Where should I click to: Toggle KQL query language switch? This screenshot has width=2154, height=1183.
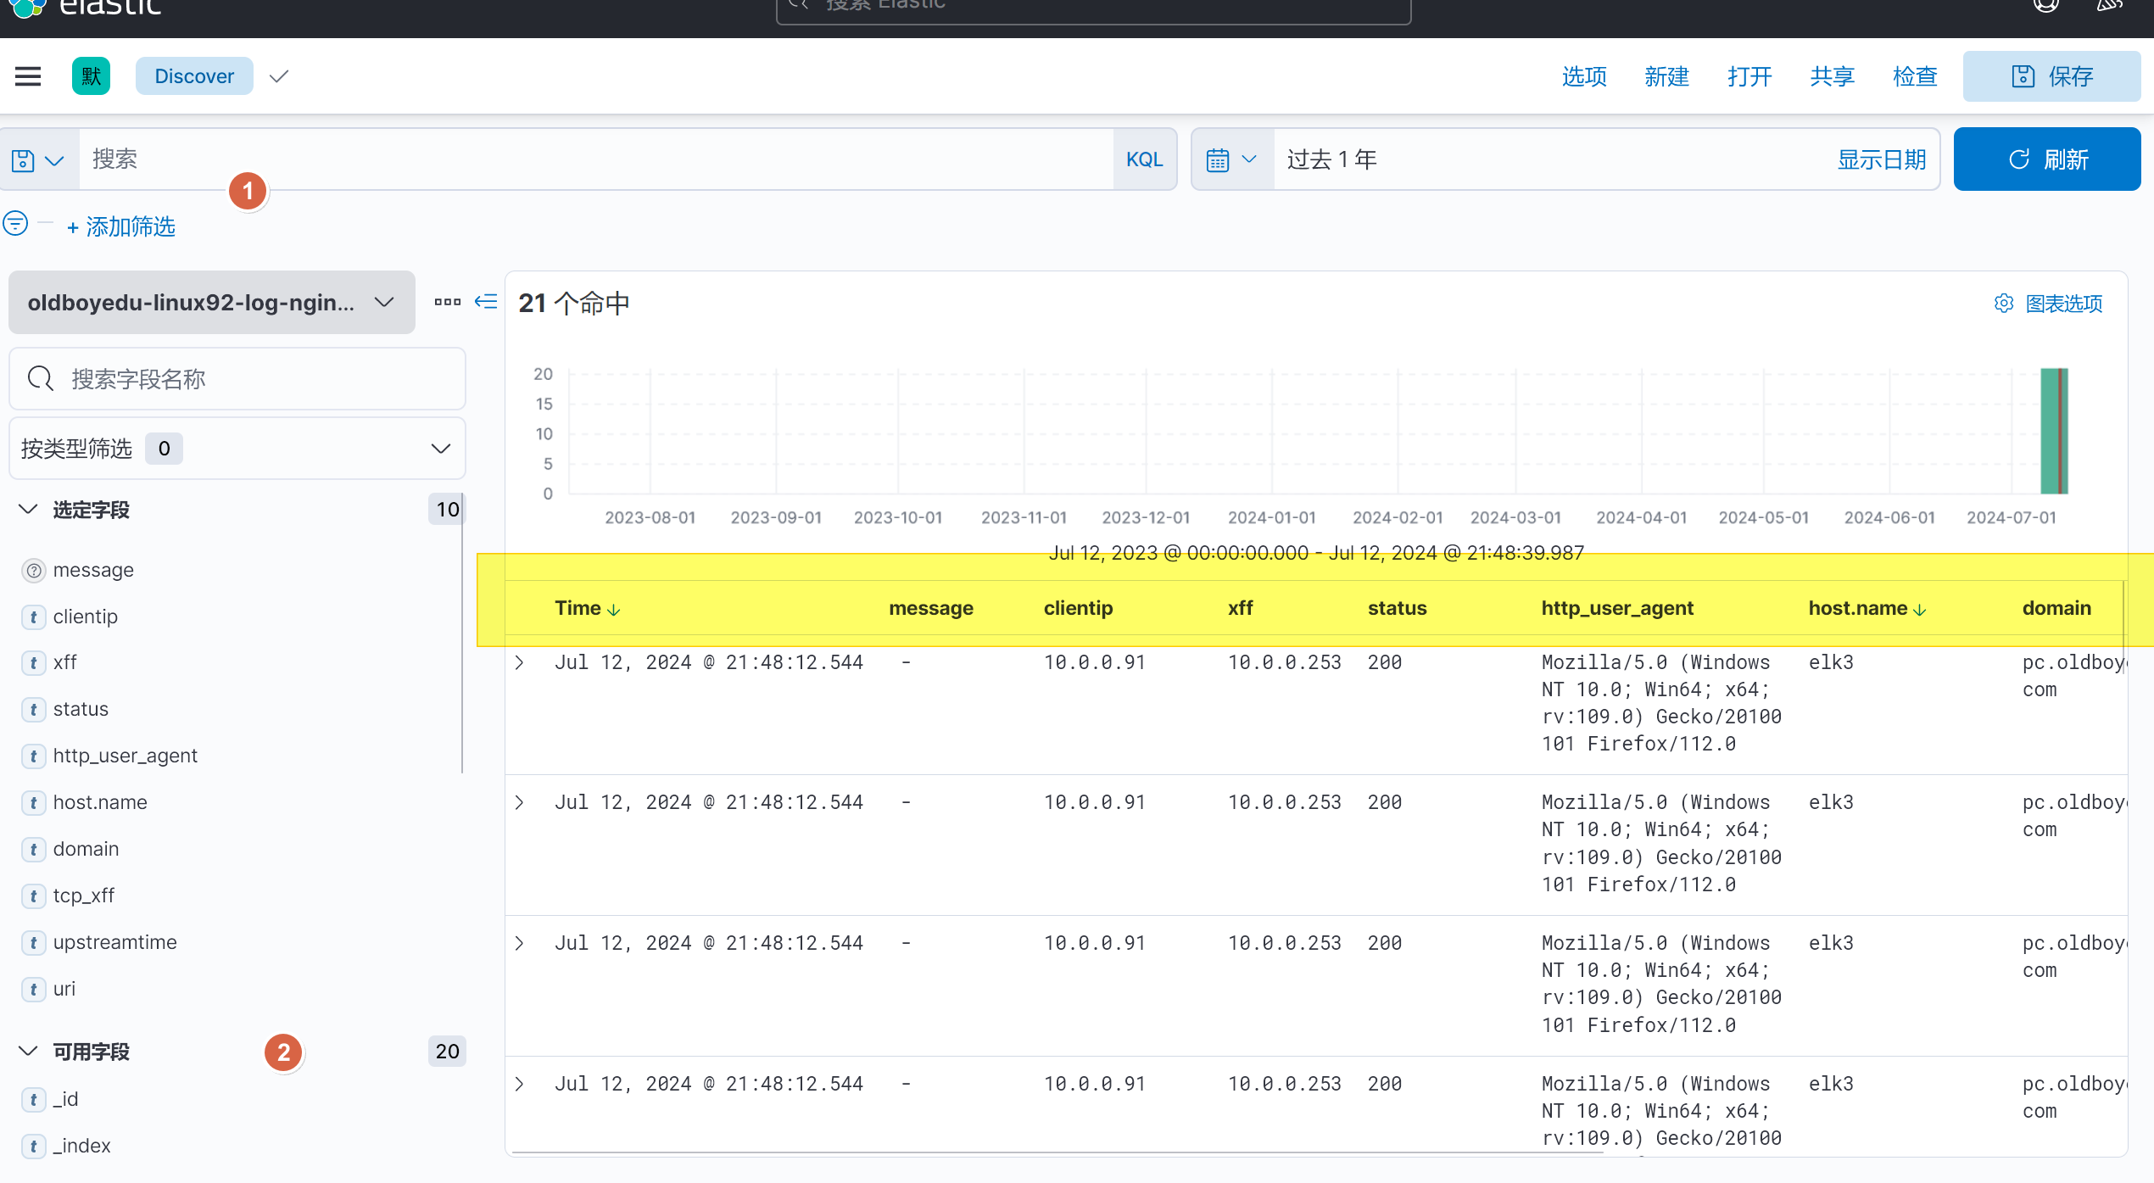[1144, 159]
